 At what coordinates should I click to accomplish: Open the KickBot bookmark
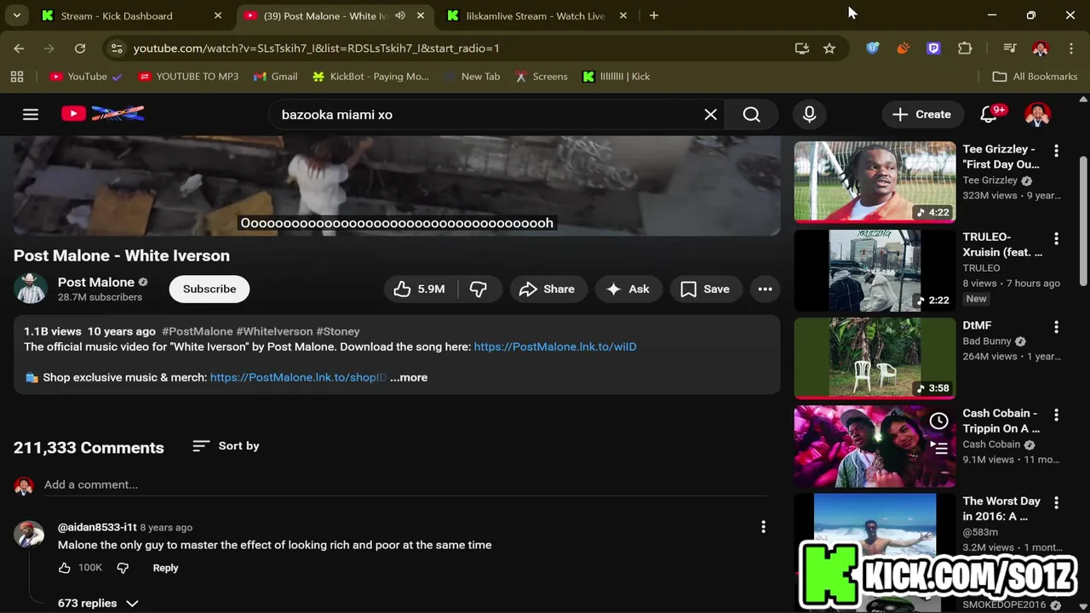click(370, 77)
